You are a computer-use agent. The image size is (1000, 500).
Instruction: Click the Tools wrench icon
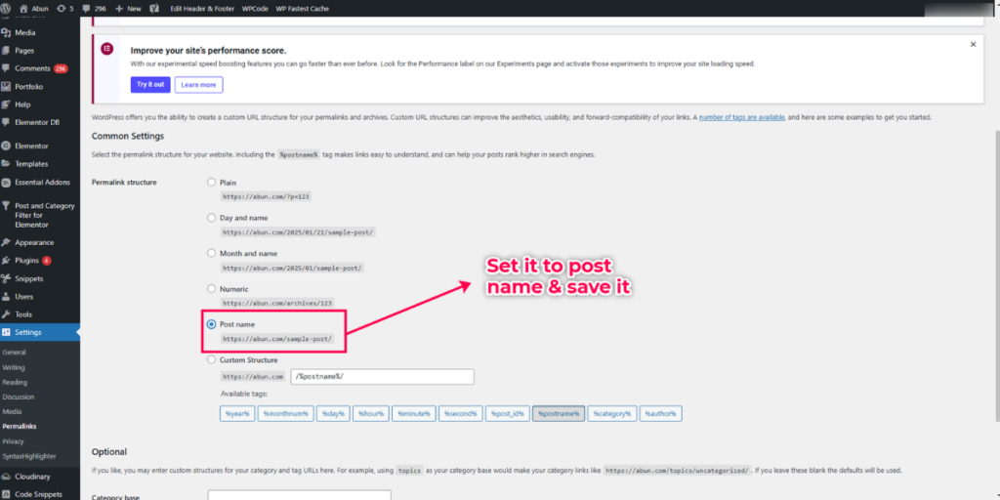click(x=6, y=314)
